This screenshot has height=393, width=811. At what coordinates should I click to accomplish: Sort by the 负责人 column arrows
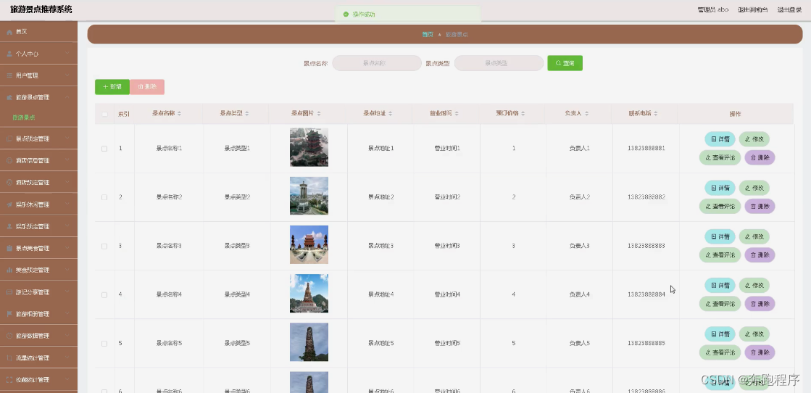[587, 113]
